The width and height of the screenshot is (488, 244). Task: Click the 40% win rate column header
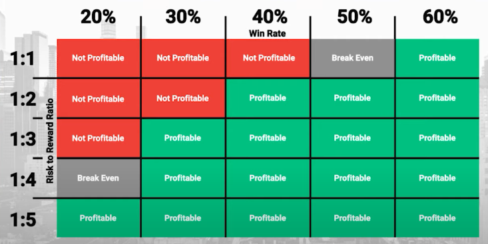270,17
